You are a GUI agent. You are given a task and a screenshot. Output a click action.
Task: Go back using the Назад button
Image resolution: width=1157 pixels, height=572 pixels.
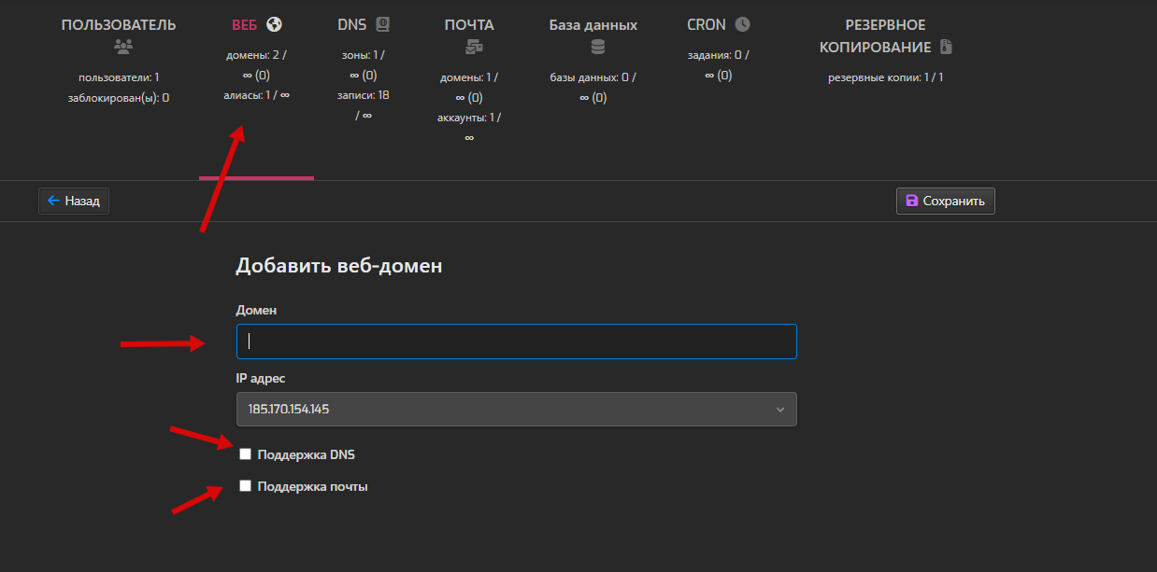click(74, 201)
